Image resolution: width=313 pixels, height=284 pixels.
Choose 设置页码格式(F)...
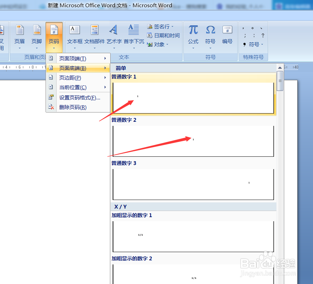78,98
